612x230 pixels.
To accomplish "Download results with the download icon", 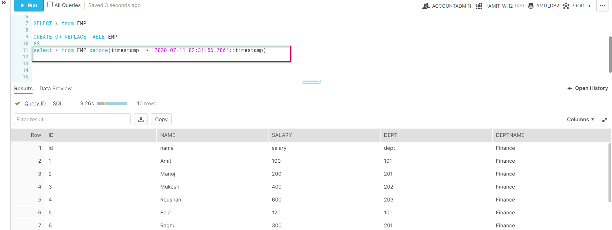I will pyautogui.click(x=141, y=119).
